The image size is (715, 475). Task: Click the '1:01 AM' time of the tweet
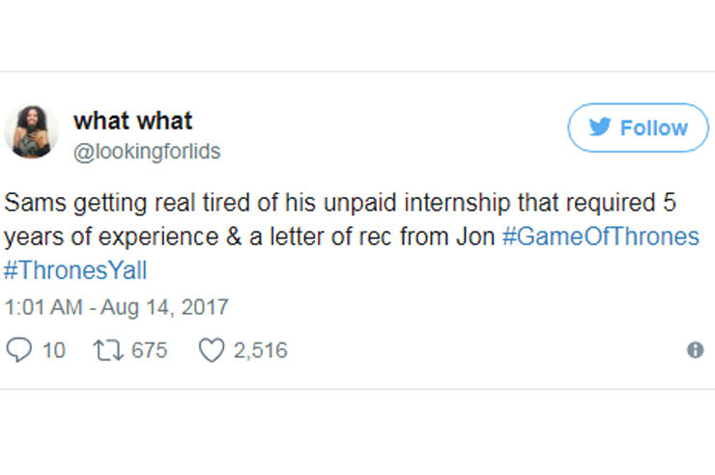pos(42,308)
